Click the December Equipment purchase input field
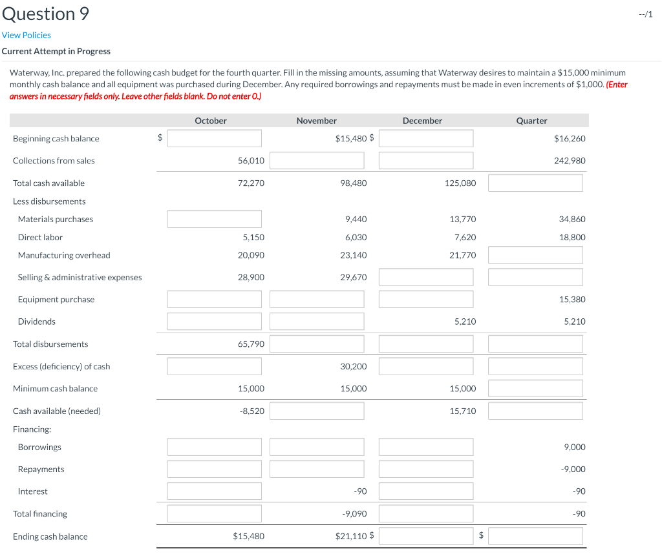 pos(425,299)
